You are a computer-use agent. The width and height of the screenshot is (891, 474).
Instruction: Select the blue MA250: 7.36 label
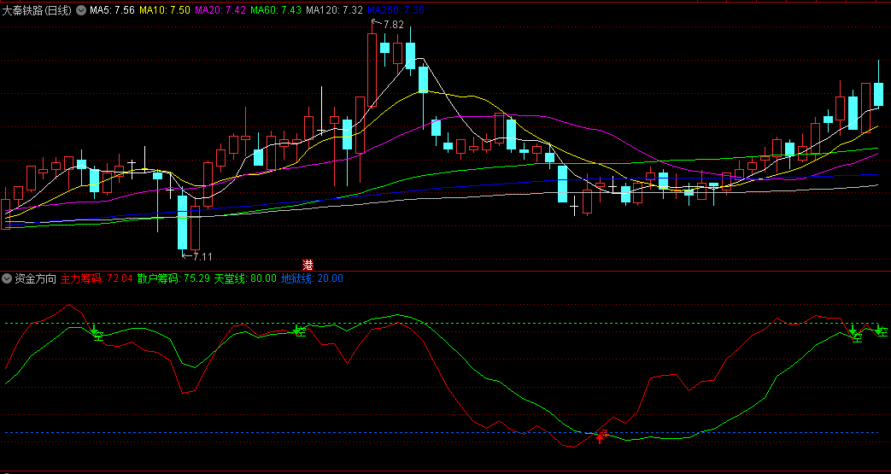(x=396, y=9)
